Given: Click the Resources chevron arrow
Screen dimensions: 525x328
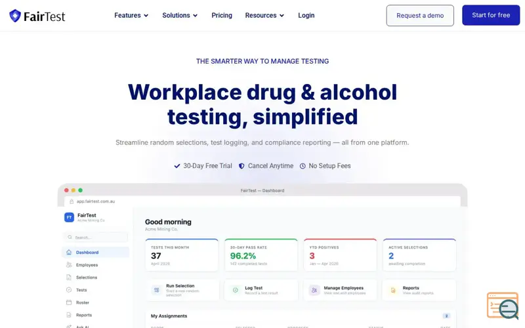Looking at the screenshot, I should [282, 16].
